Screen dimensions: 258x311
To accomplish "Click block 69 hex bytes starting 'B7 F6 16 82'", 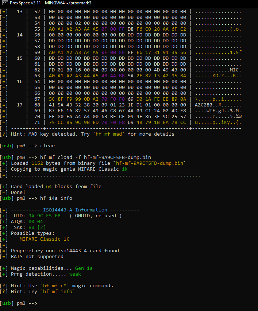I will (117, 111).
